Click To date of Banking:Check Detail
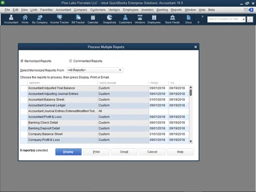This screenshot has height=192, width=256. point(179,122)
